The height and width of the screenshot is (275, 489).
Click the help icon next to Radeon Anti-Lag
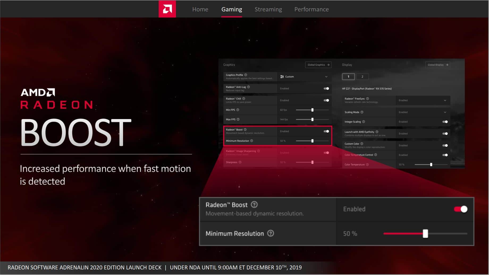click(x=248, y=87)
